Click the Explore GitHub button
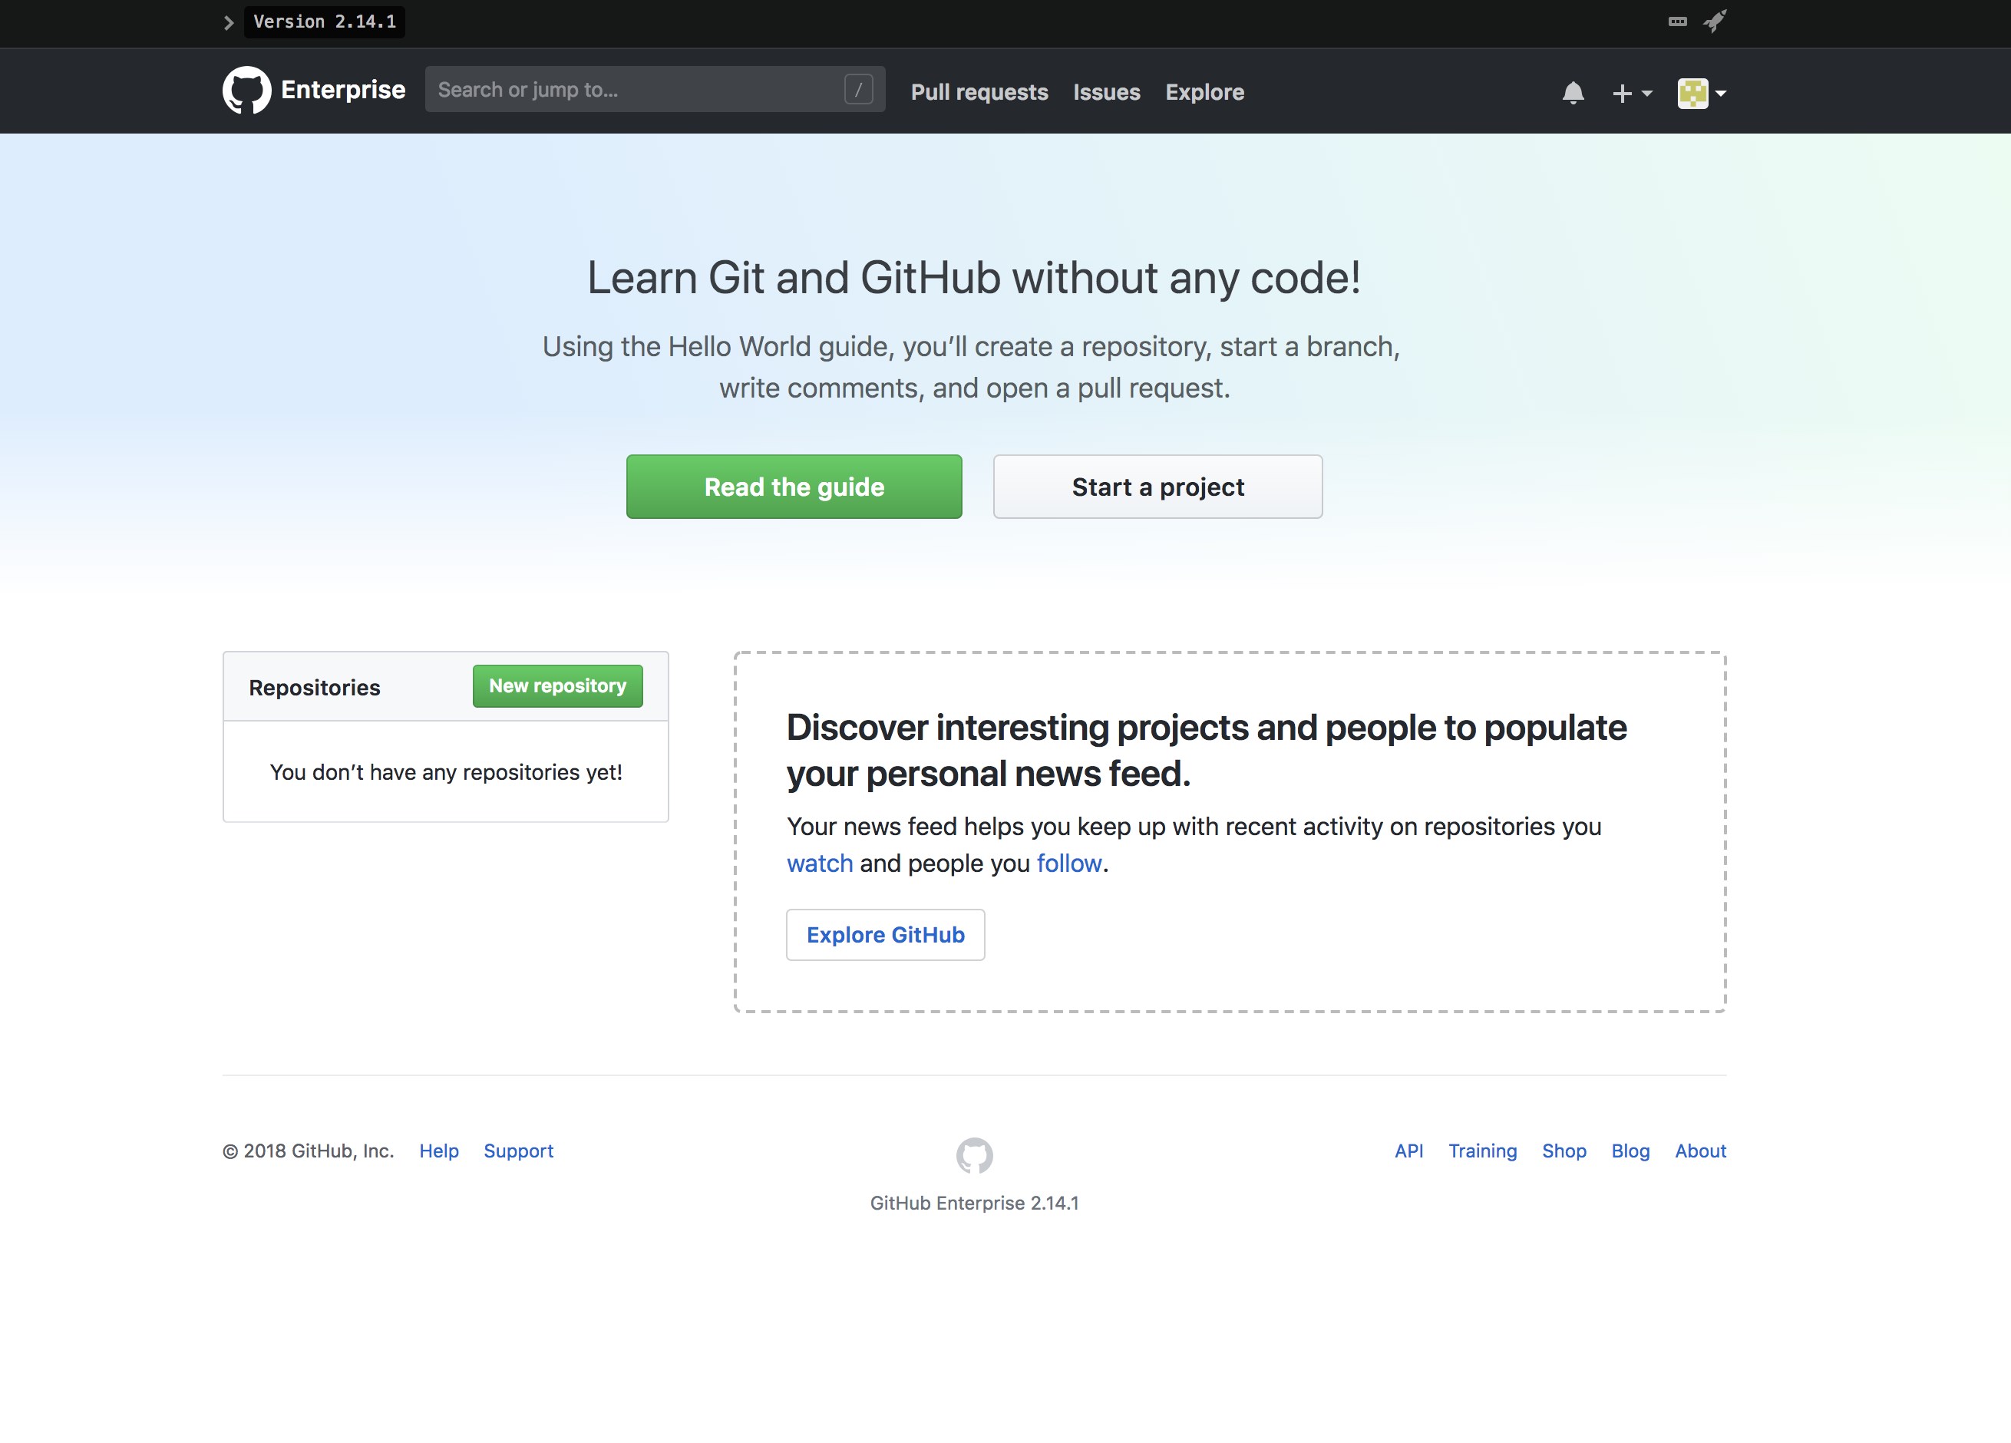2011x1443 pixels. click(x=885, y=935)
